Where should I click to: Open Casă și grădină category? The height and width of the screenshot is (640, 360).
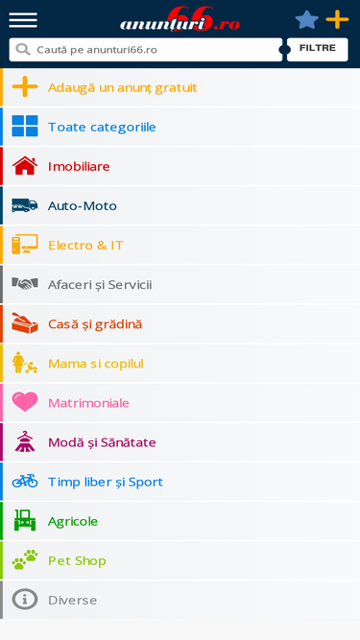pyautogui.click(x=180, y=324)
